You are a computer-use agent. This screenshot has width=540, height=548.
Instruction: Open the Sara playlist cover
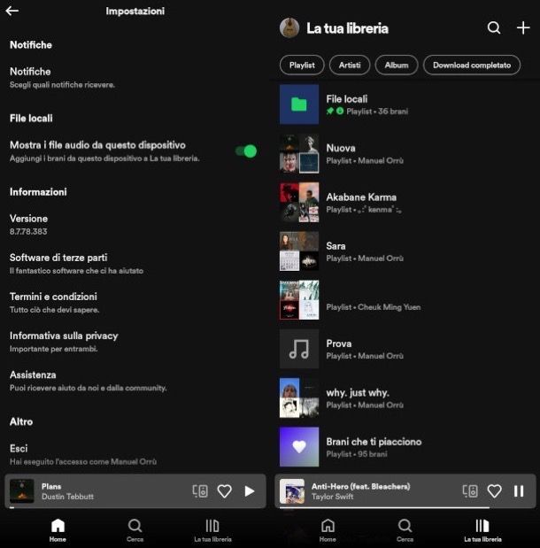pos(299,251)
